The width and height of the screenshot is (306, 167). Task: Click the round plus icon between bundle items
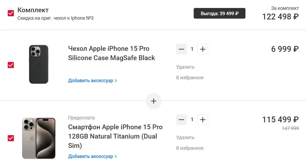click(154, 101)
